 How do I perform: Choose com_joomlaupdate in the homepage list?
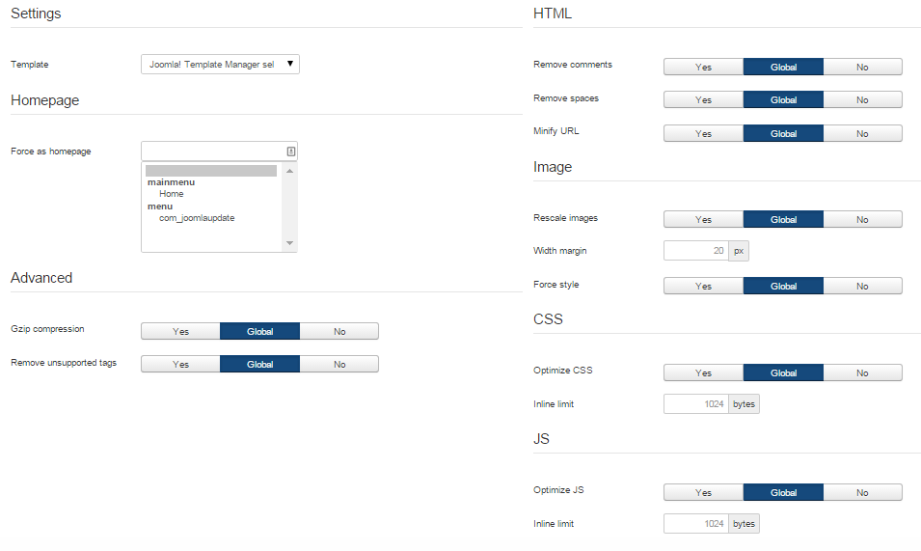click(x=197, y=218)
